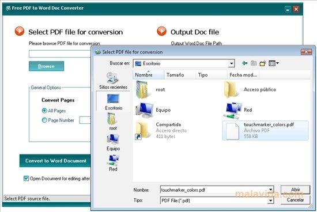This screenshot has height=212, width=317.
Task: Open the view menu icon in dialog toolbar
Action: click(x=273, y=63)
